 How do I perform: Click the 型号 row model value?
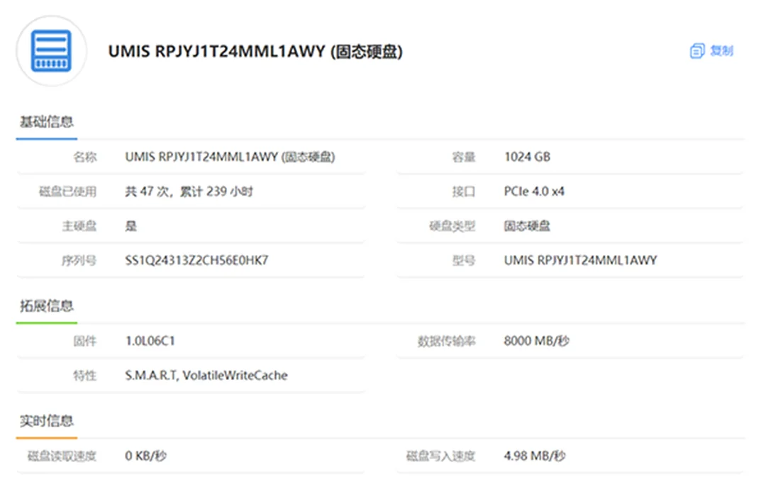click(580, 261)
